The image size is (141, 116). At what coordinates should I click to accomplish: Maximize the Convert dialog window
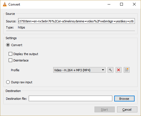[x=121, y=4]
